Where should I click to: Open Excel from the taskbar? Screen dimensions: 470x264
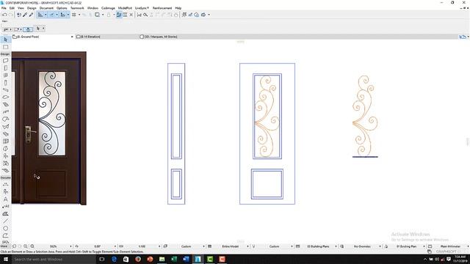click(174, 259)
